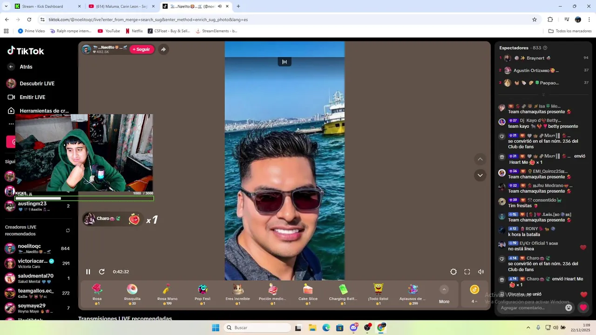Send the Cake Slice gift
This screenshot has height=335, width=596.
308,295
